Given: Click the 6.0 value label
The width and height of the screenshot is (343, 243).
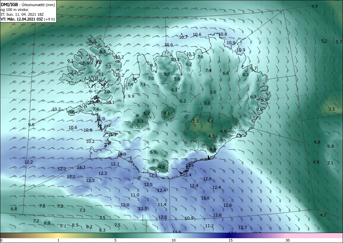Looking at the screenshot, I should coord(213,92).
